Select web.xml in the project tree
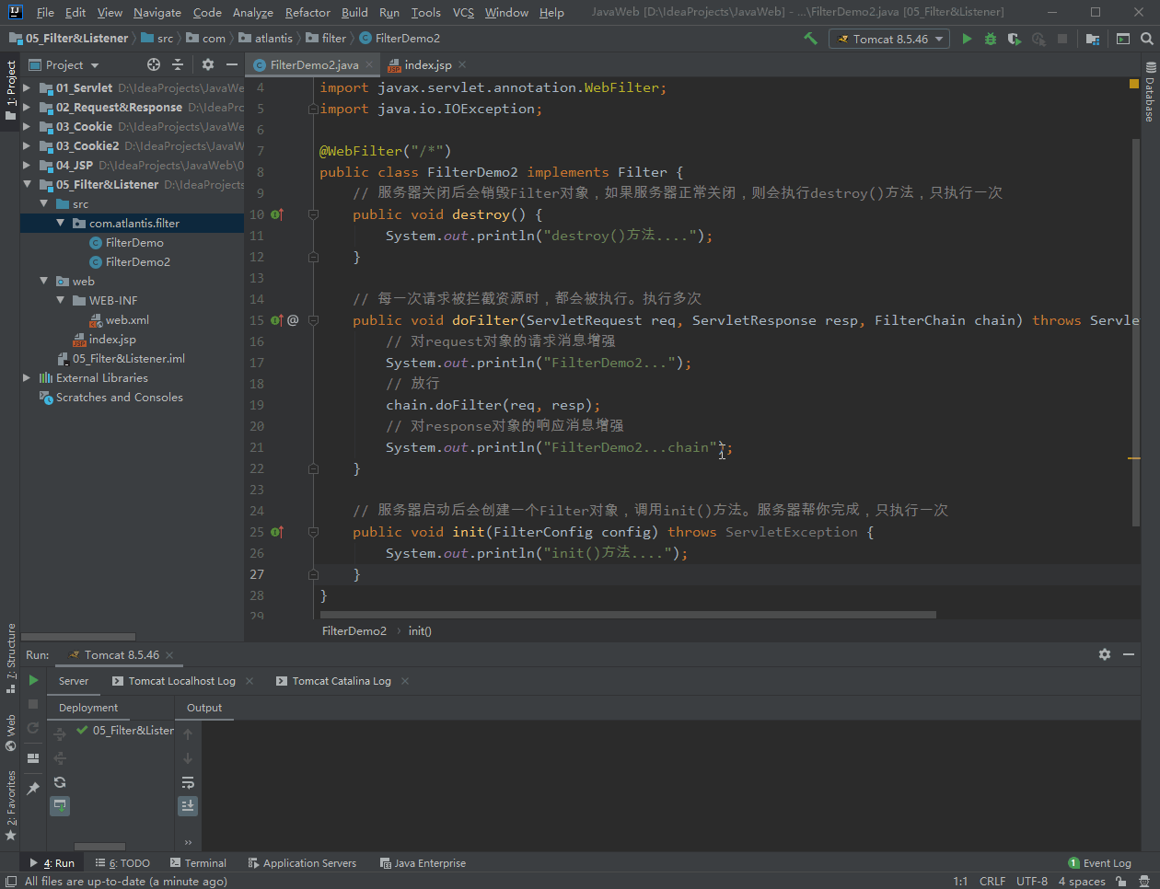This screenshot has height=889, width=1160. pyautogui.click(x=126, y=320)
